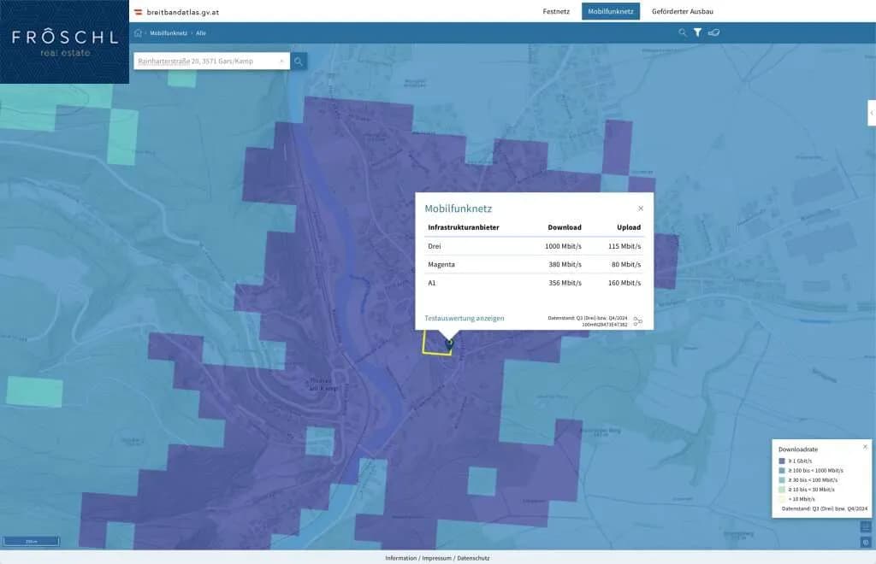Click the A1 download value 356 Mbit/s

point(565,283)
